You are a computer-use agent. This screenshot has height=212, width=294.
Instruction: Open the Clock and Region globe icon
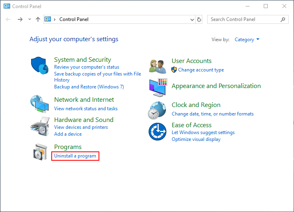click(157, 110)
